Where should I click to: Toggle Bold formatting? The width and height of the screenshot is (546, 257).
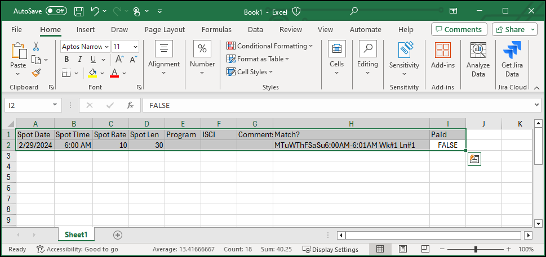[66, 60]
